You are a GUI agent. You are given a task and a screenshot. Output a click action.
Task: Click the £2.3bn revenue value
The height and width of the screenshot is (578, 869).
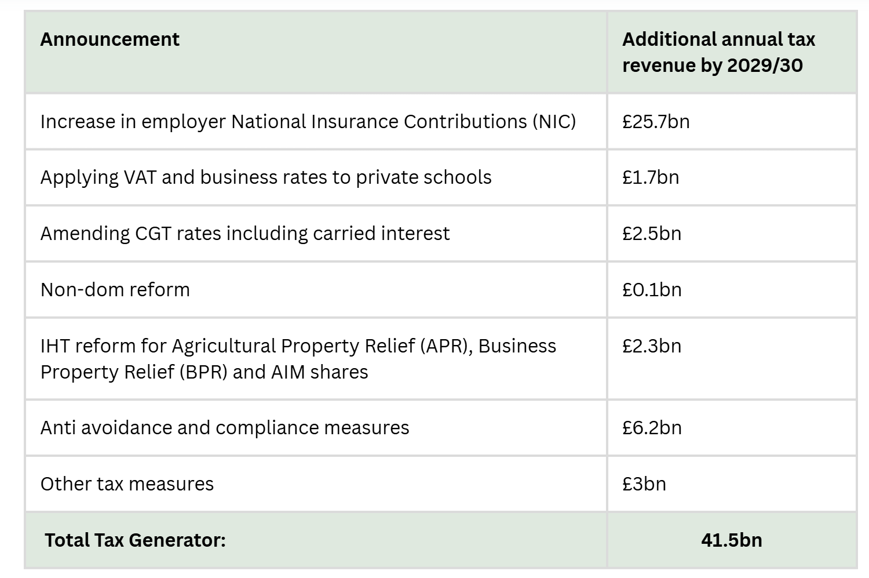click(652, 346)
